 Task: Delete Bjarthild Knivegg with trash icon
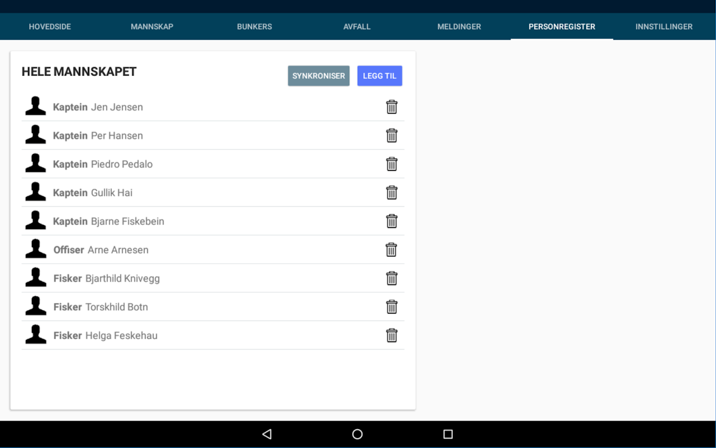pos(392,278)
